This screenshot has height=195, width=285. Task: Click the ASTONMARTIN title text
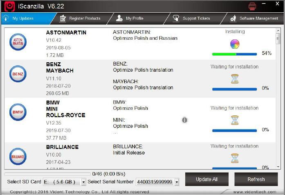(66, 33)
